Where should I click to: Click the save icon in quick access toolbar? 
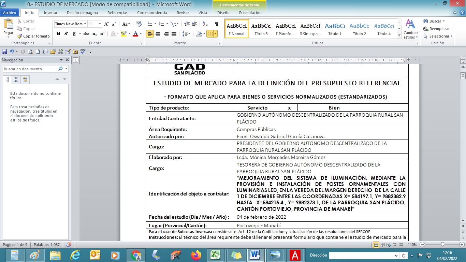(4, 52)
